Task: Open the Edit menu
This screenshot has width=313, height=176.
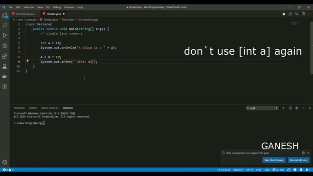Action: (x=18, y=7)
